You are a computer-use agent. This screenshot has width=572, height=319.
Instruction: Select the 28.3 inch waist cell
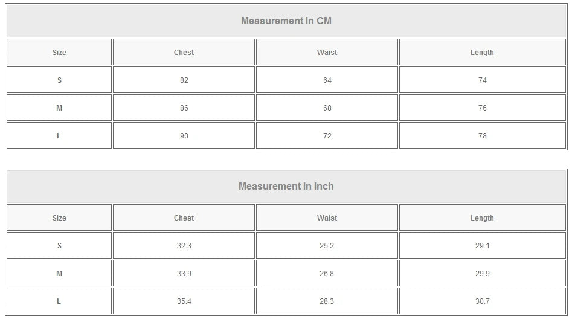[327, 301]
